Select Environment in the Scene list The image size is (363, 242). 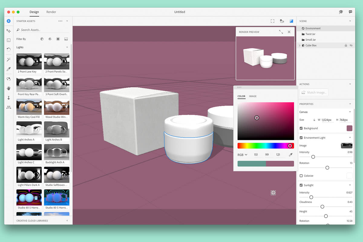(325, 28)
